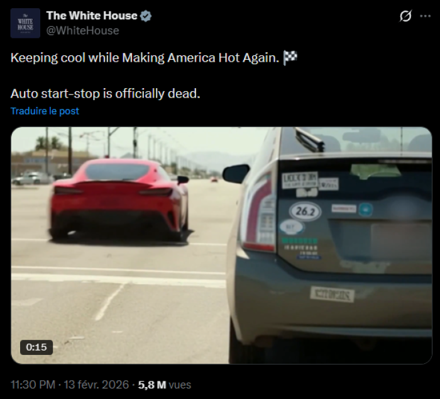The height and width of the screenshot is (399, 440).
Task: Click the 26.2 sticker on the hatchback
Action: 305,211
